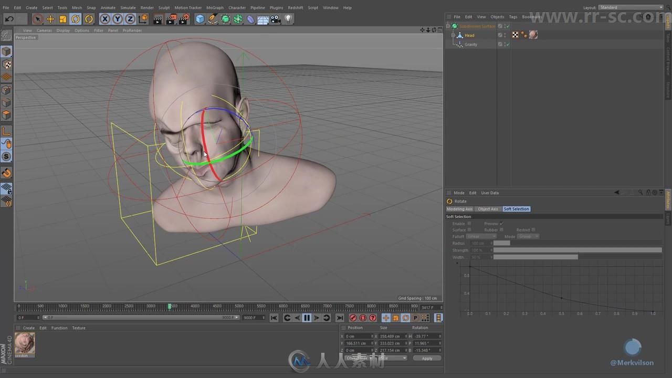Open the Simulate menu
The width and height of the screenshot is (672, 378).
click(128, 8)
